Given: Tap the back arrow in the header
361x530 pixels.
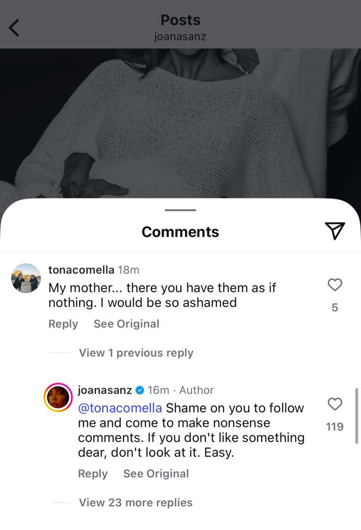Looking at the screenshot, I should tap(14, 27).
